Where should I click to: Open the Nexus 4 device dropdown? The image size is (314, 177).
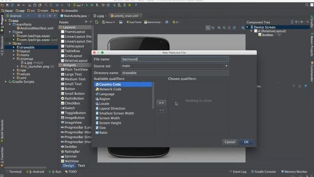[109, 22]
